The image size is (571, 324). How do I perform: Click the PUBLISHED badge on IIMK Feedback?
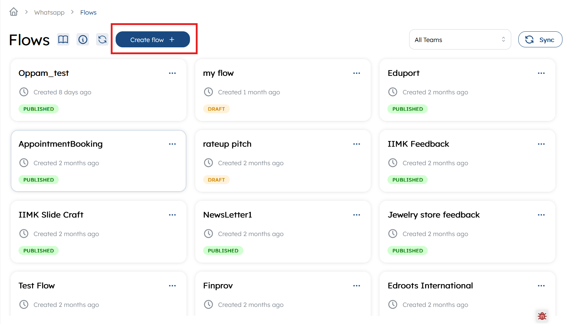[x=408, y=180]
